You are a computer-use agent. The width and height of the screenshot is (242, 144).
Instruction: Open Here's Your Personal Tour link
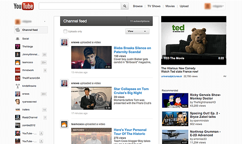coord(130,132)
